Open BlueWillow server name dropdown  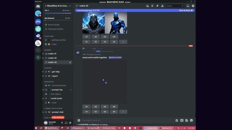[x=58, y=6]
